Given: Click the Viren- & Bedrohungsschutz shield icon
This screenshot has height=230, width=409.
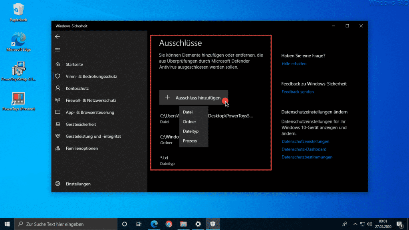Looking at the screenshot, I should (x=58, y=76).
